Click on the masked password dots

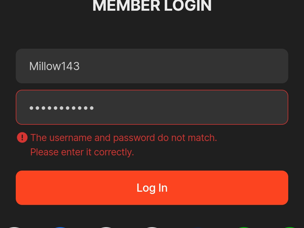(x=61, y=108)
